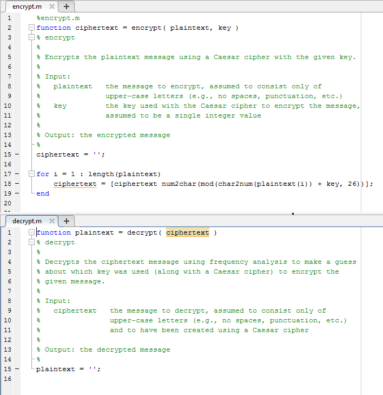The image size is (383, 395).
Task: Click the 'for' keyword on line 17
Action: tap(43, 174)
